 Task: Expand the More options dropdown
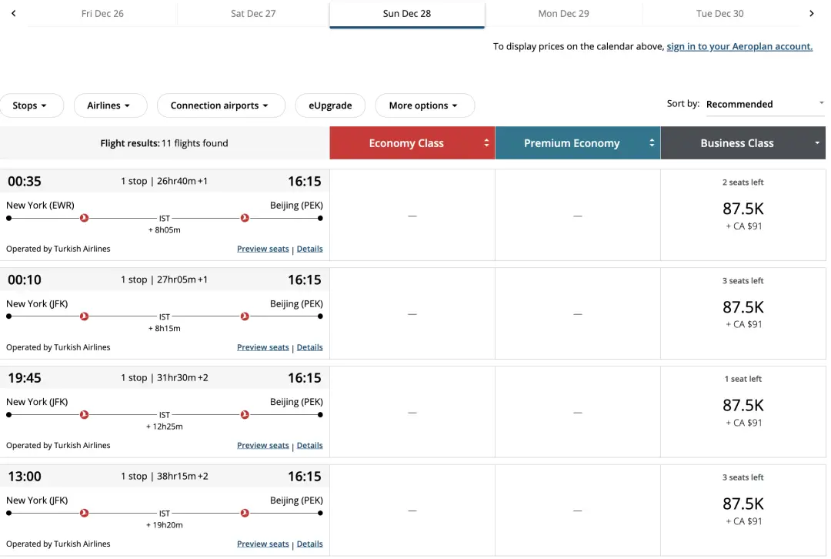(424, 105)
